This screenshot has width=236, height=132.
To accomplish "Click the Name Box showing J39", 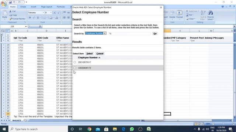I will pos(12,26).
